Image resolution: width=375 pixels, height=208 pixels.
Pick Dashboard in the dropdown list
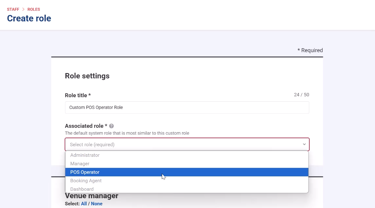[x=82, y=189]
